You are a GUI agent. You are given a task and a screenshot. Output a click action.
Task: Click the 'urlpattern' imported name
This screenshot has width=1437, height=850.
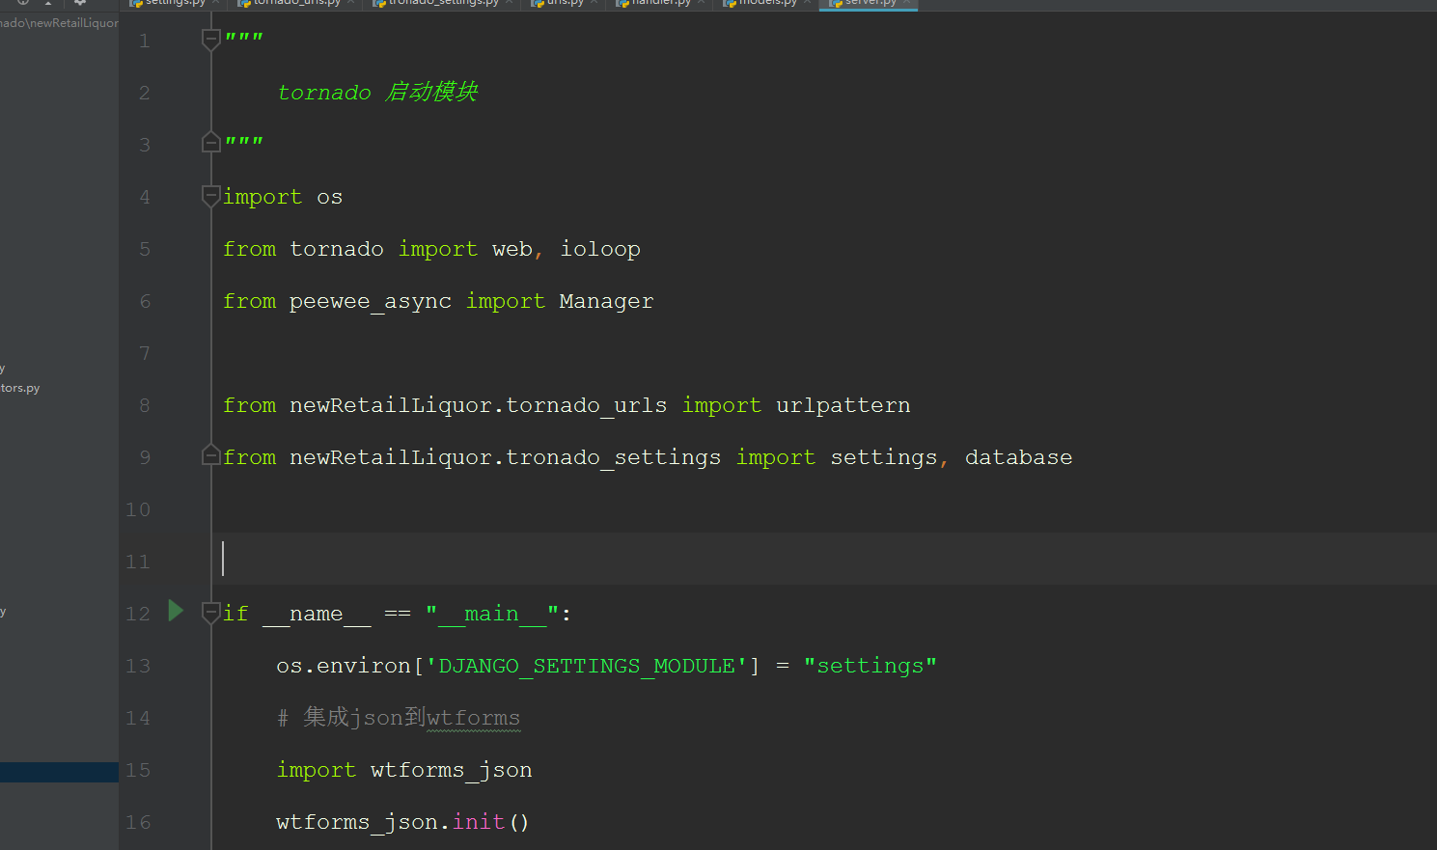click(x=843, y=405)
